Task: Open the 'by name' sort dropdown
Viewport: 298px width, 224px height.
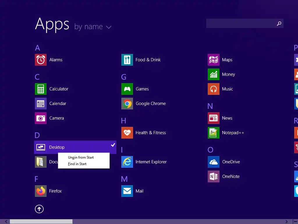Action: (x=93, y=27)
